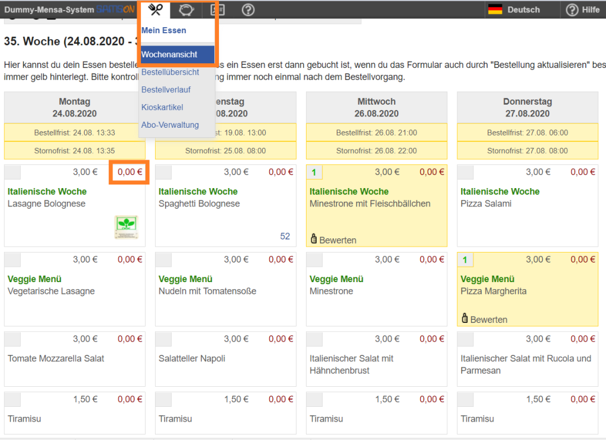This screenshot has width=606, height=440.
Task: Tick quantity box for Salatteller Napoli
Action: pyautogui.click(x=164, y=339)
